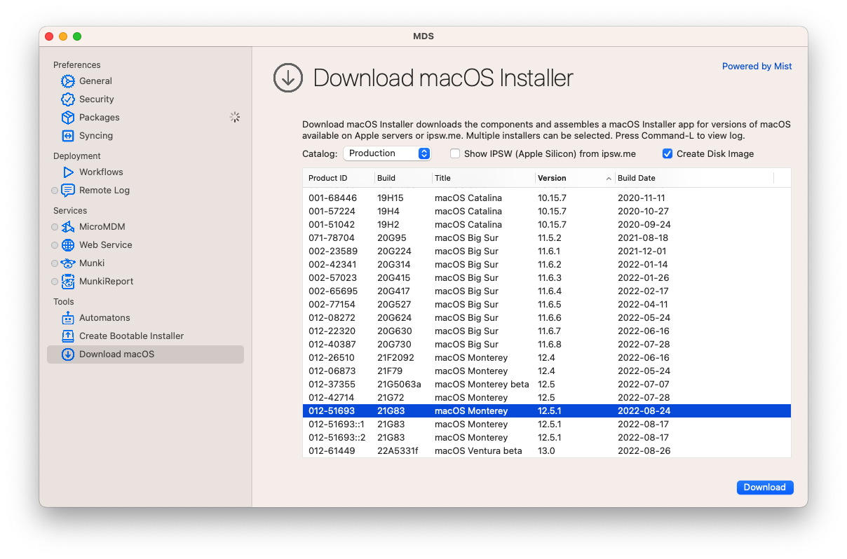
Task: Select Product ID 012-51693::1 row
Action: [547, 425]
